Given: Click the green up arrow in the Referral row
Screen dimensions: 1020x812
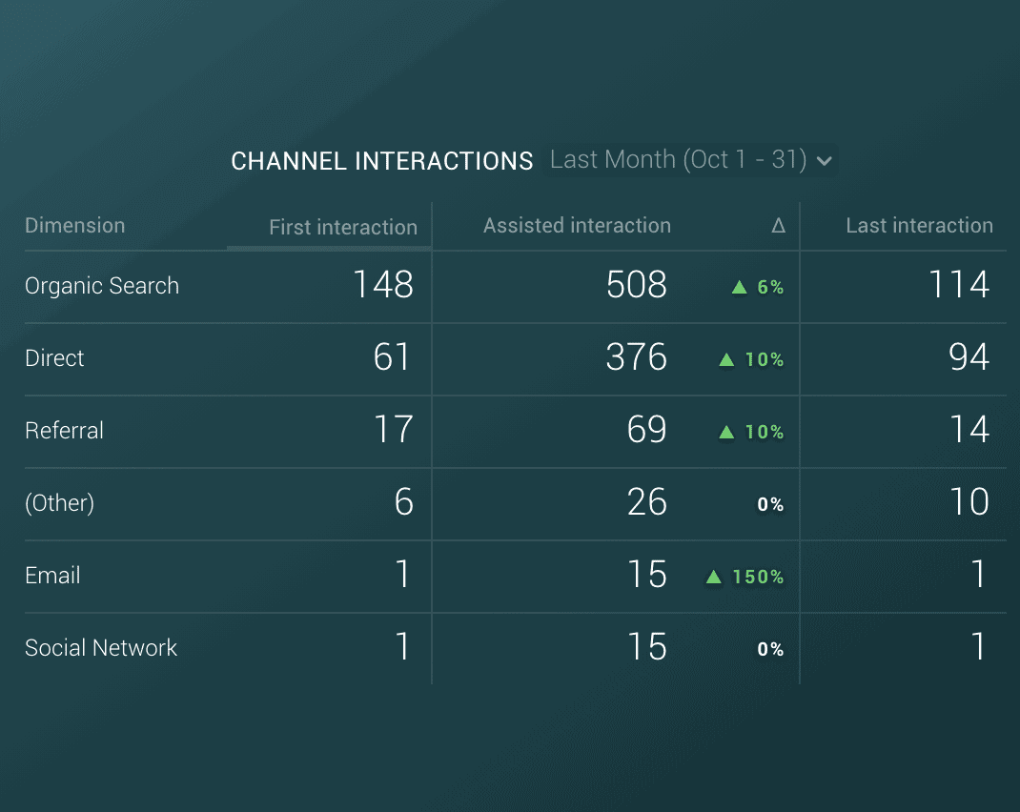Looking at the screenshot, I should (726, 432).
